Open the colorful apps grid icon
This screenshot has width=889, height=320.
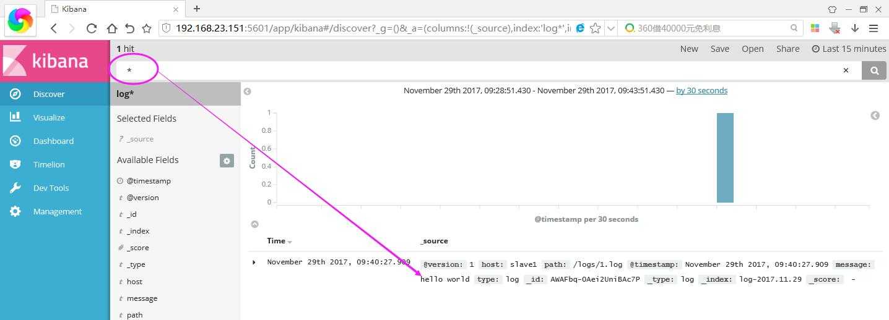815,28
